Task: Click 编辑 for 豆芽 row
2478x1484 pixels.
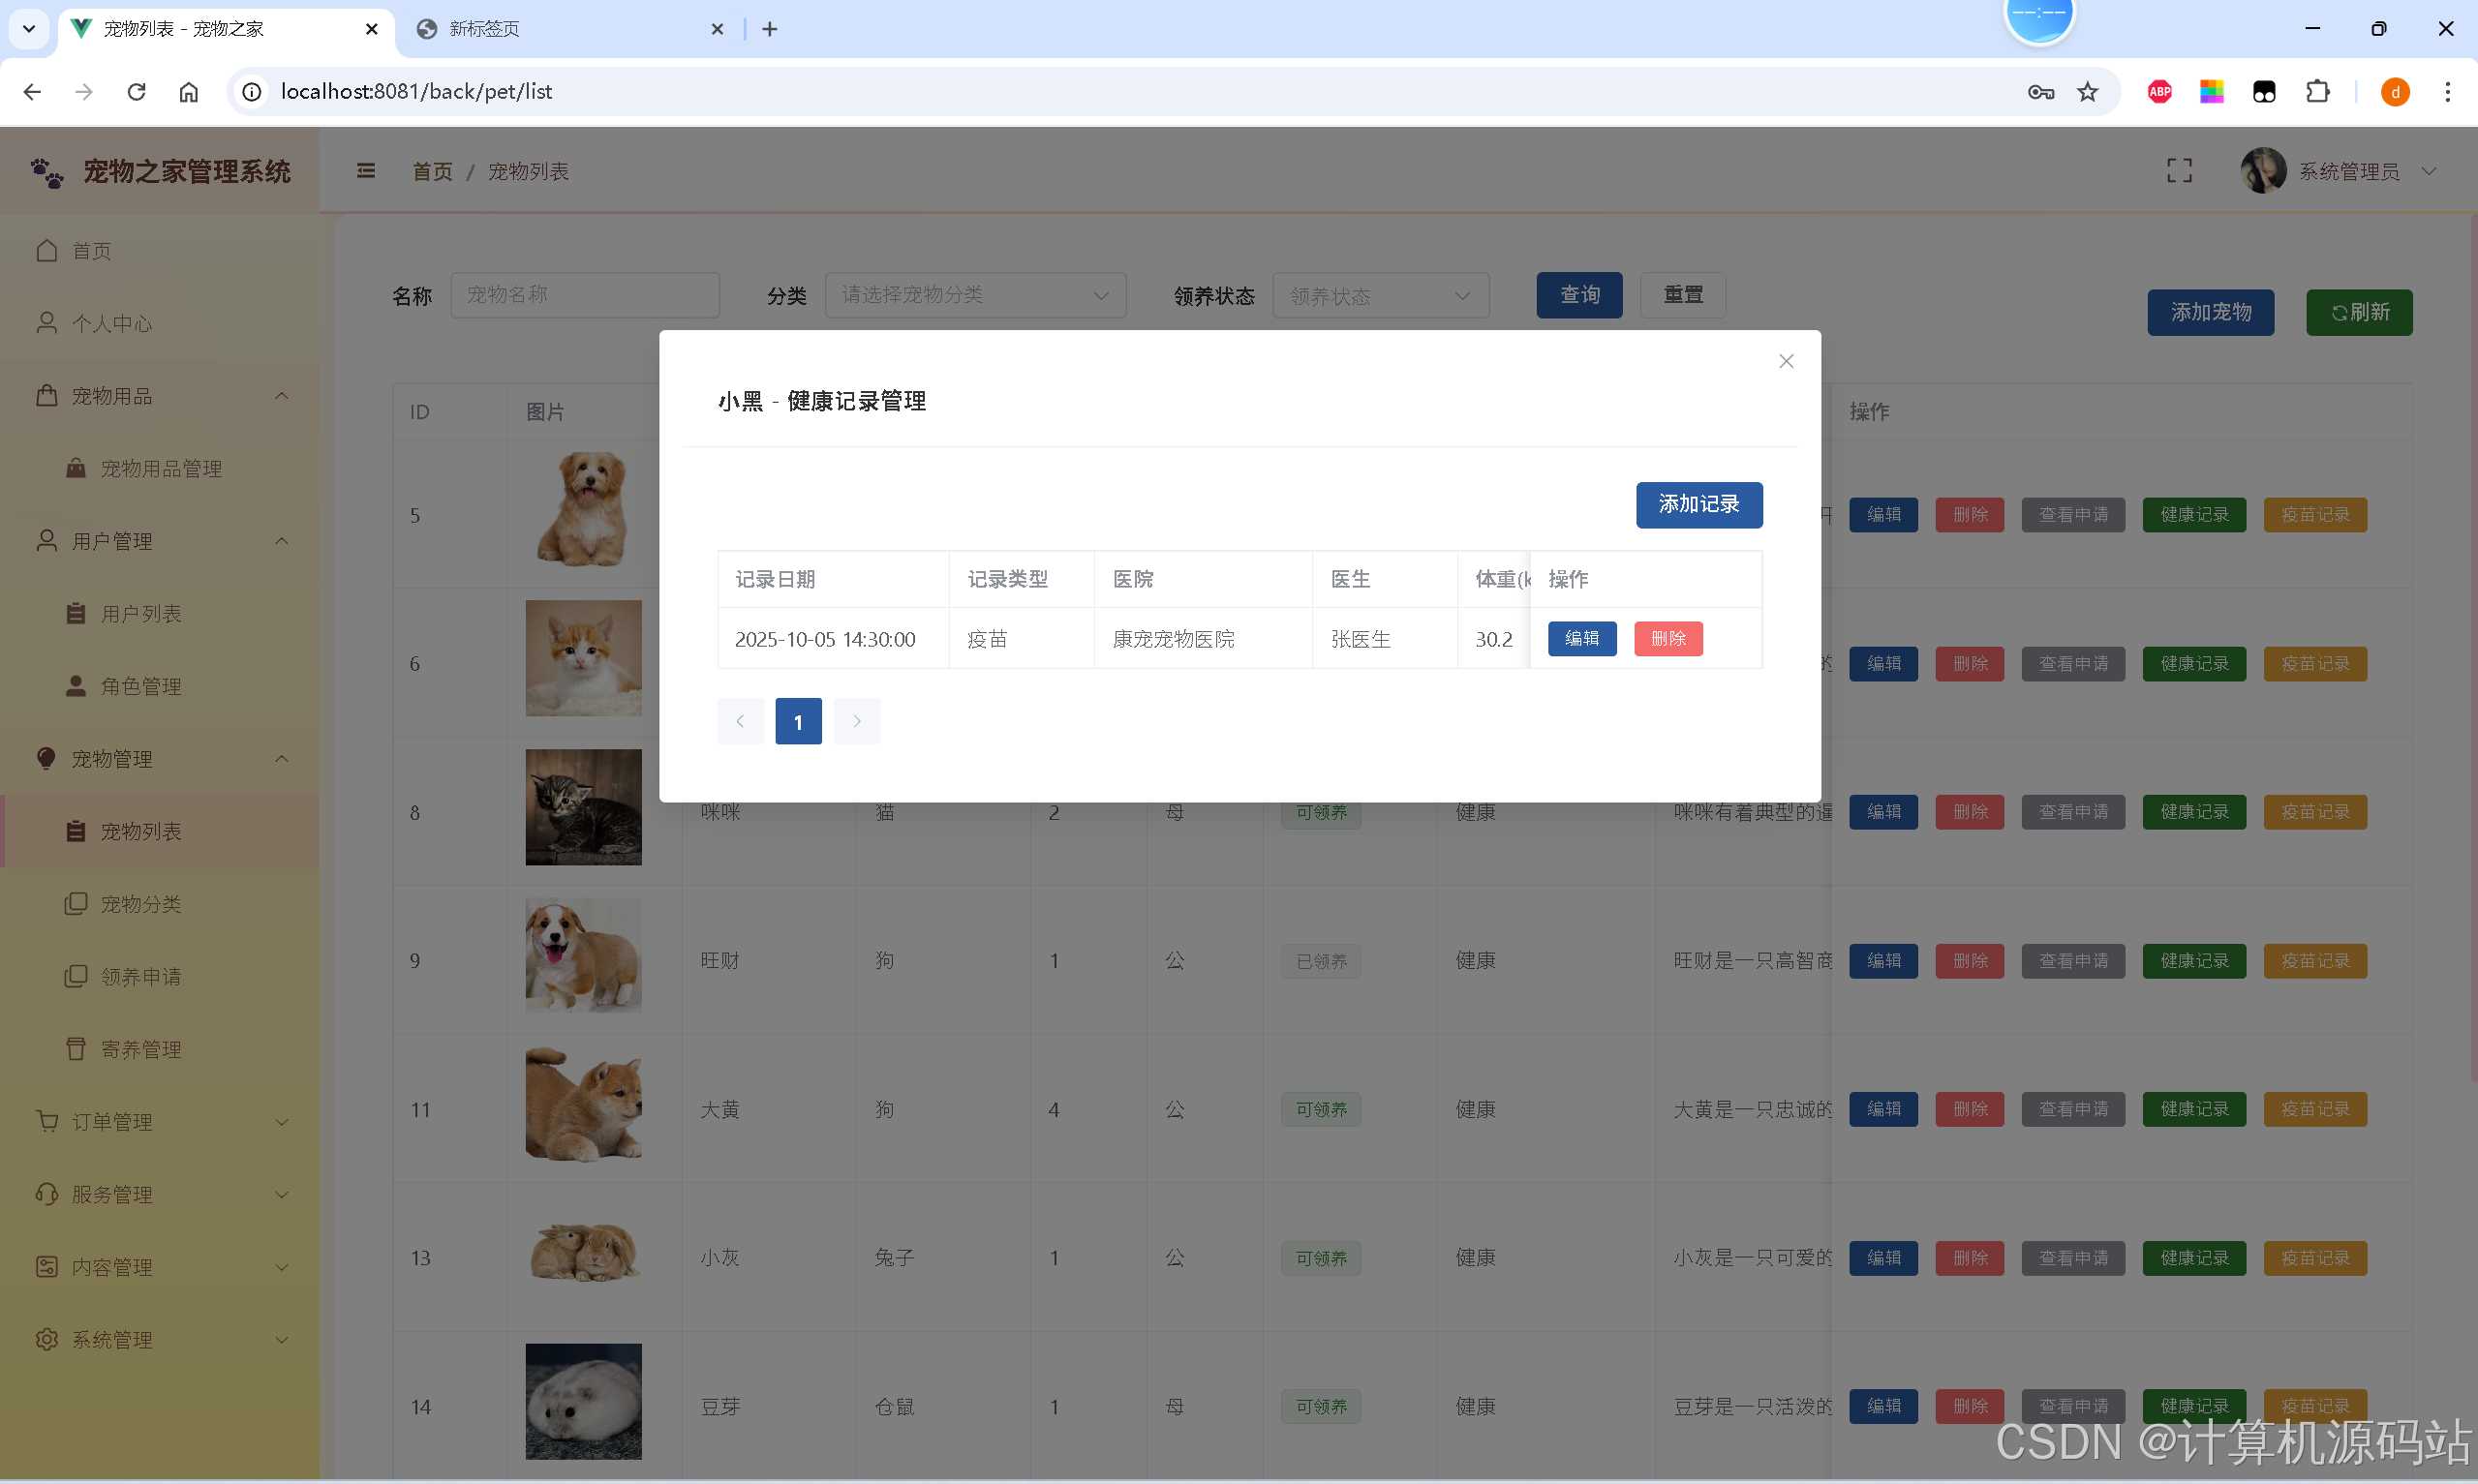Action: point(1883,1406)
